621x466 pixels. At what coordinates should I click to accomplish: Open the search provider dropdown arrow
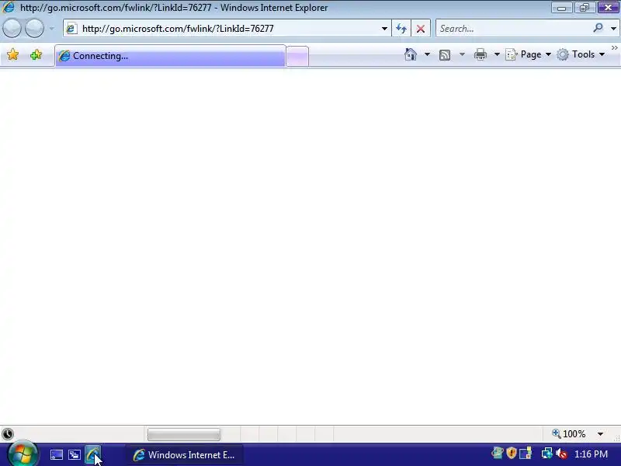pos(613,29)
